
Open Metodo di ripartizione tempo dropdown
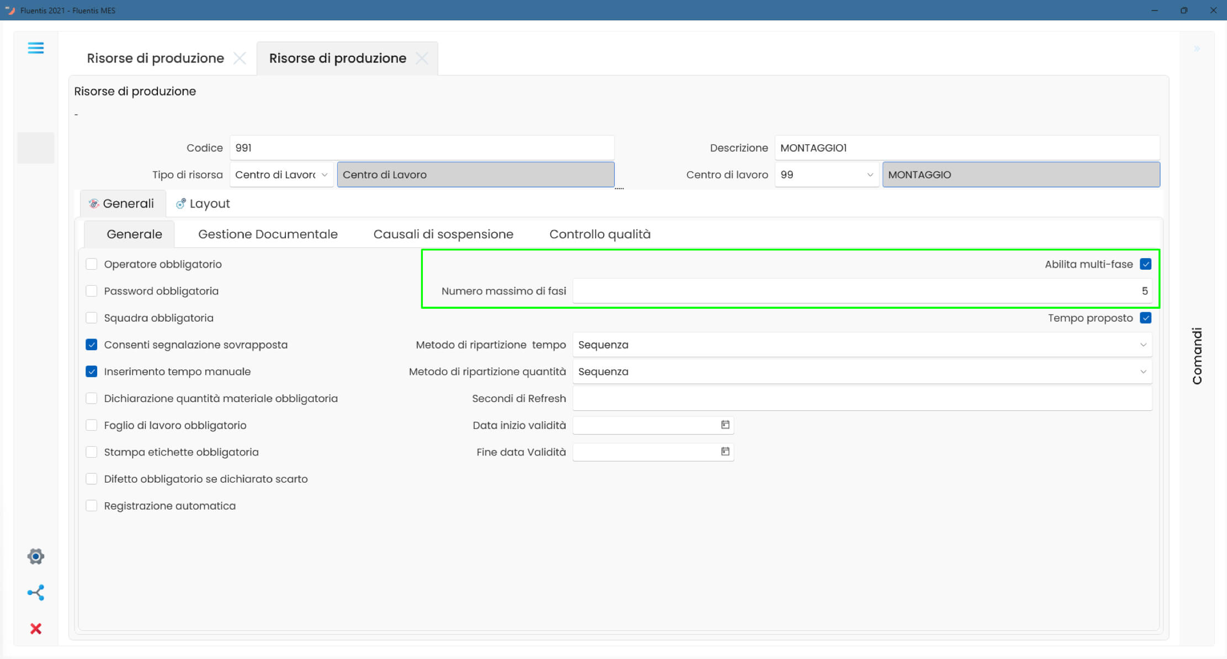1143,345
